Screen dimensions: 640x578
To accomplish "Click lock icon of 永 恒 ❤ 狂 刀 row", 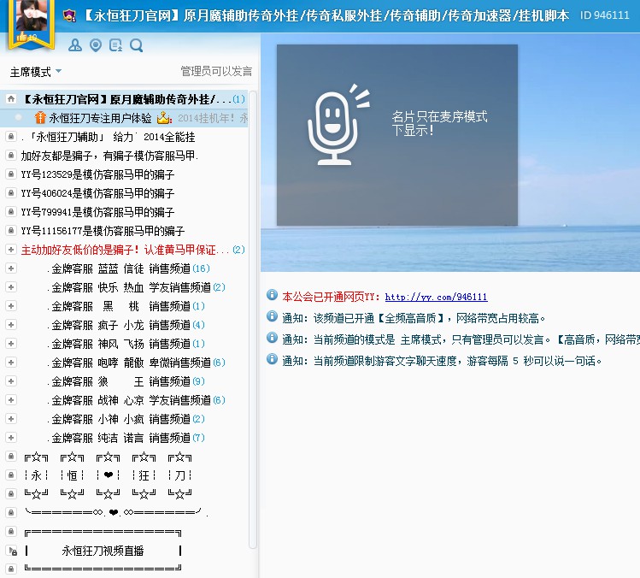I will [11, 475].
